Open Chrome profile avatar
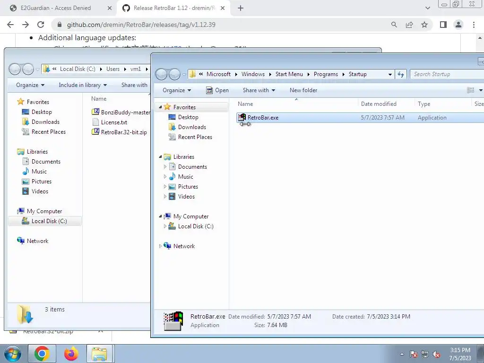The width and height of the screenshot is (484, 363). 458,25
